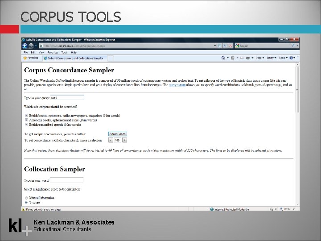
Task: Open the Edit menu
Action: coord(33,53)
